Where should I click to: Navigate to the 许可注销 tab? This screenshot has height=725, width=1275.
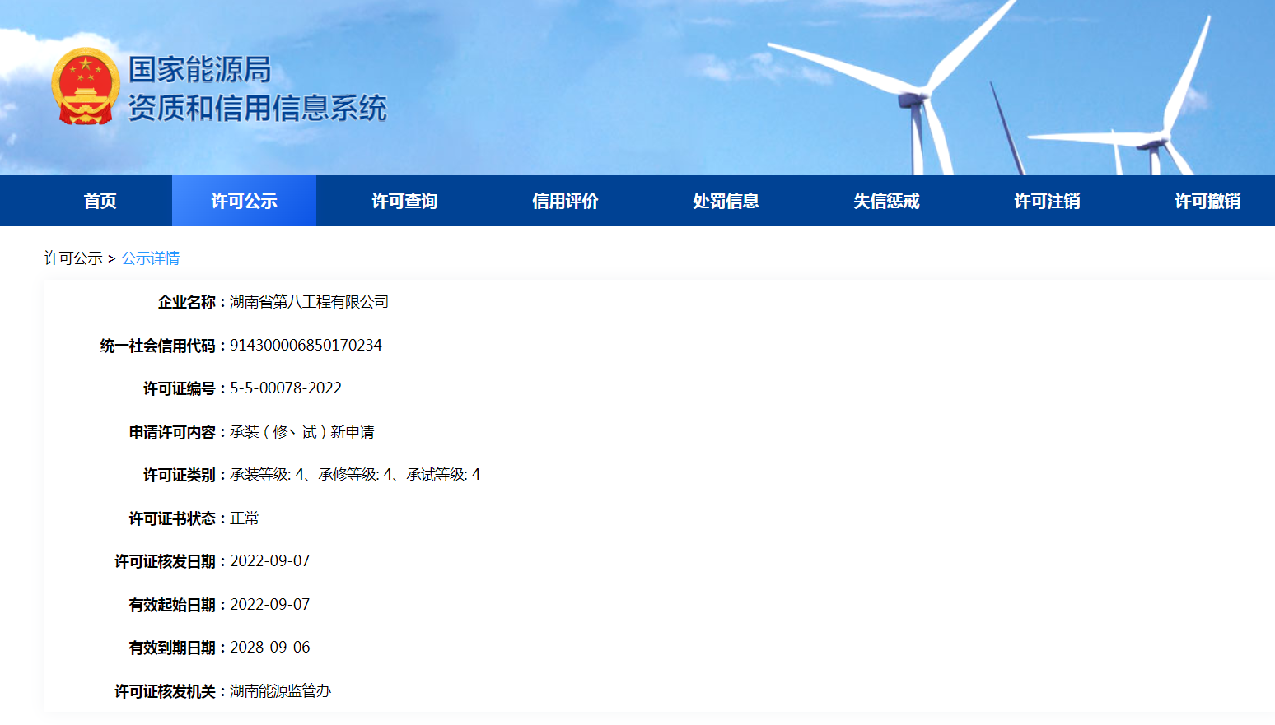coord(1047,201)
